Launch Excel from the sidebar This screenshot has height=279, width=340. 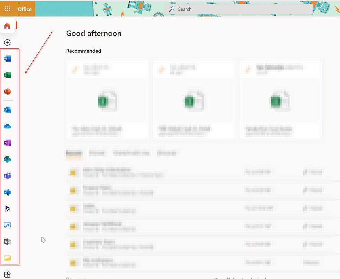pos(7,75)
